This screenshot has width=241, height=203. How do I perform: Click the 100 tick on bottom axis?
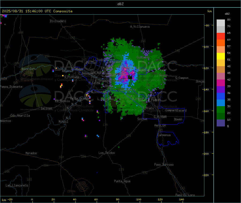click(x=139, y=200)
